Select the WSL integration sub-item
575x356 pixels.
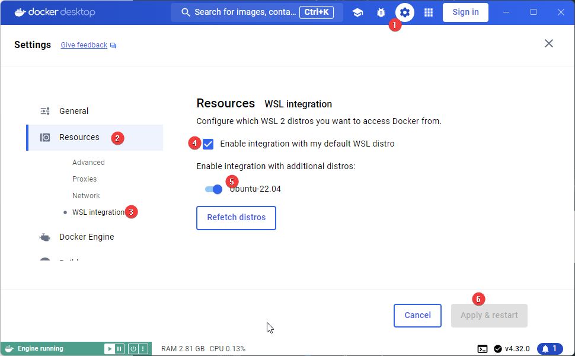(98, 212)
